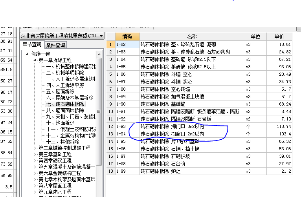This screenshot has height=197, width=301.
Task: Click the tree scrollbar up arrow
Action: coord(99,54)
